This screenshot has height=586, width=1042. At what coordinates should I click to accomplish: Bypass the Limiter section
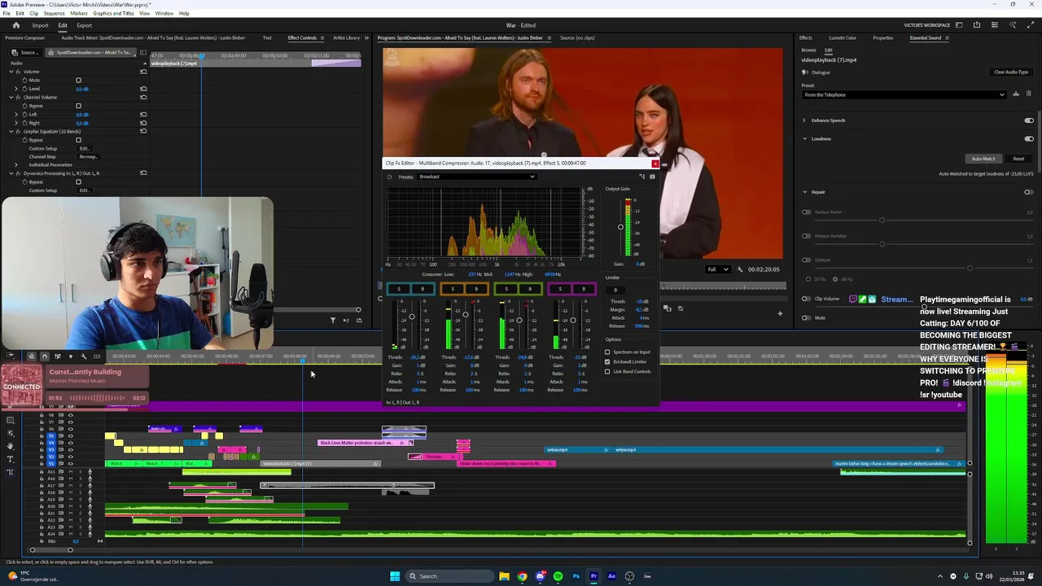coord(615,291)
